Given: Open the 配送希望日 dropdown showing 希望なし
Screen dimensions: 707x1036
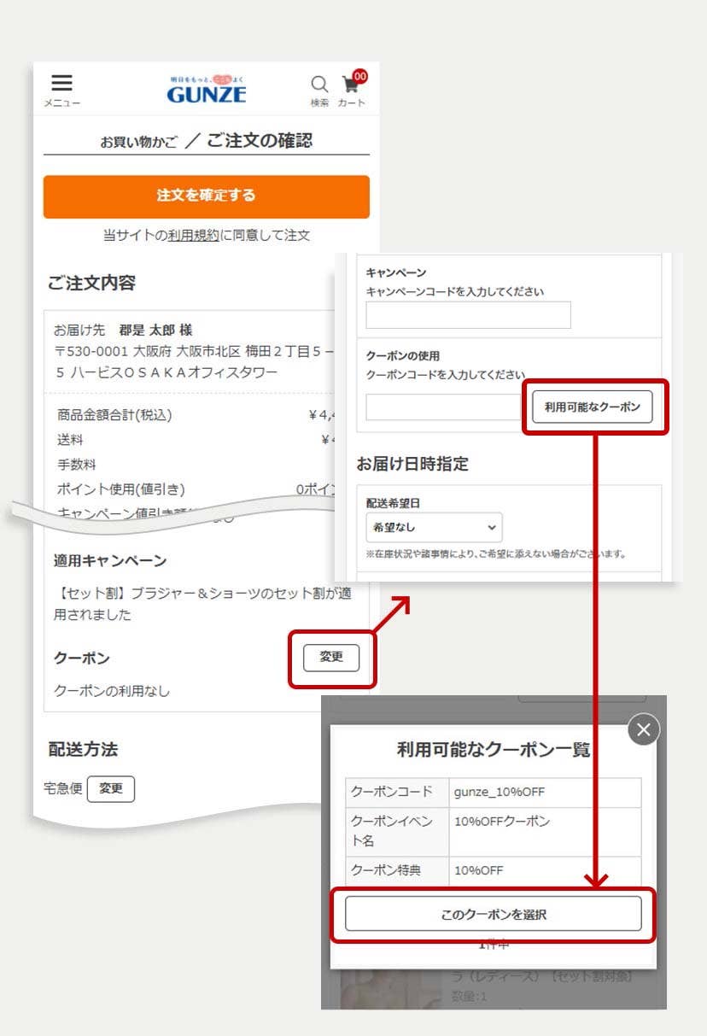Looking at the screenshot, I should tap(433, 527).
